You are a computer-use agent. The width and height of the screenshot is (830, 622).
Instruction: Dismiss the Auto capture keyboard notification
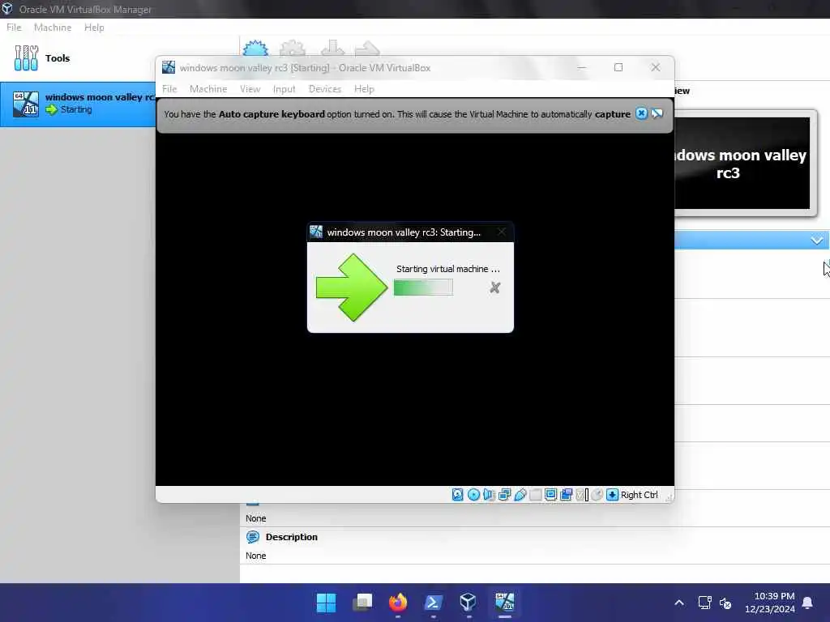click(641, 113)
